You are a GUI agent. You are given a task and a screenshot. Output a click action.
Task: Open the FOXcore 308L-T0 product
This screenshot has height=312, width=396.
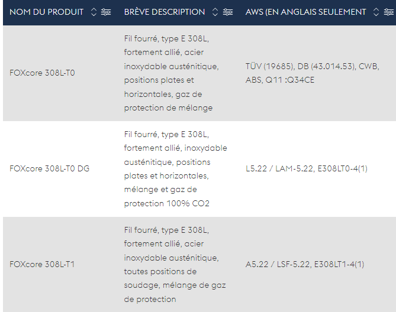(x=43, y=73)
